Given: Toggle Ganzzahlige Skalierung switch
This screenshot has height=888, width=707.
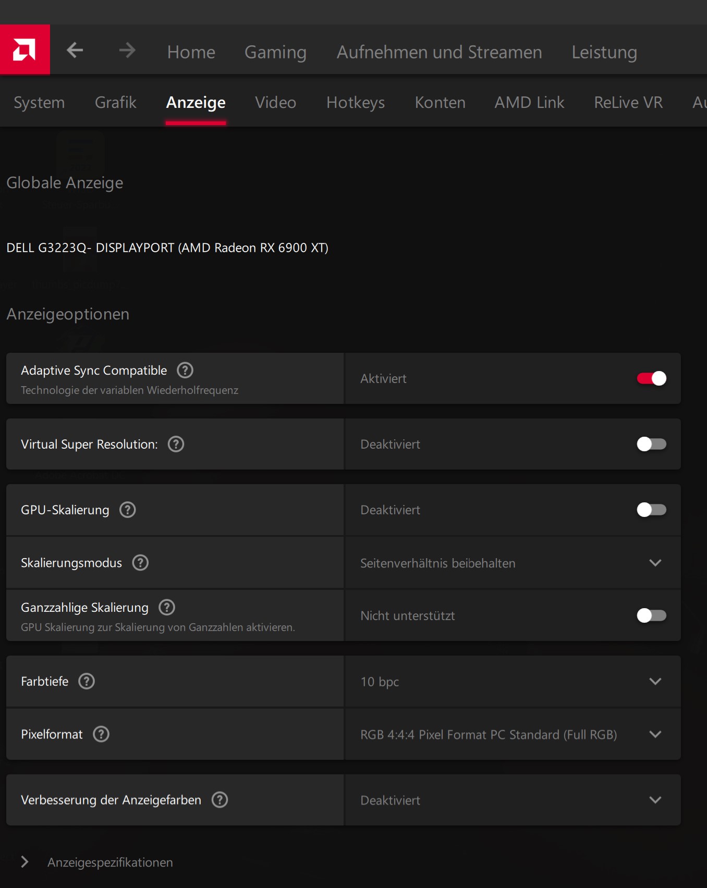Looking at the screenshot, I should [x=652, y=615].
